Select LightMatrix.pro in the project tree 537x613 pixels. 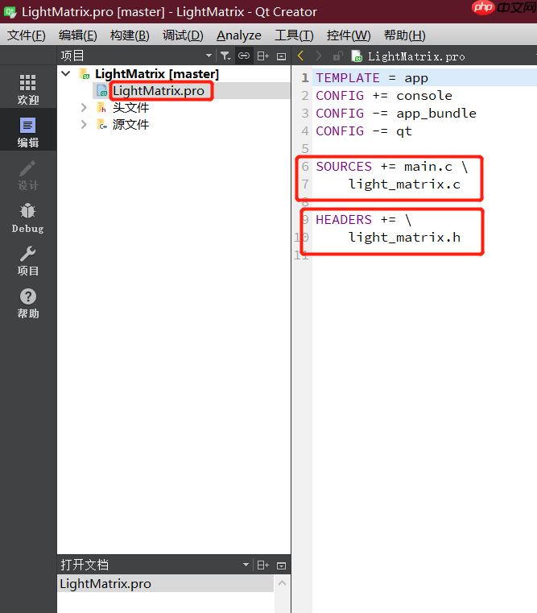pyautogui.click(x=159, y=91)
